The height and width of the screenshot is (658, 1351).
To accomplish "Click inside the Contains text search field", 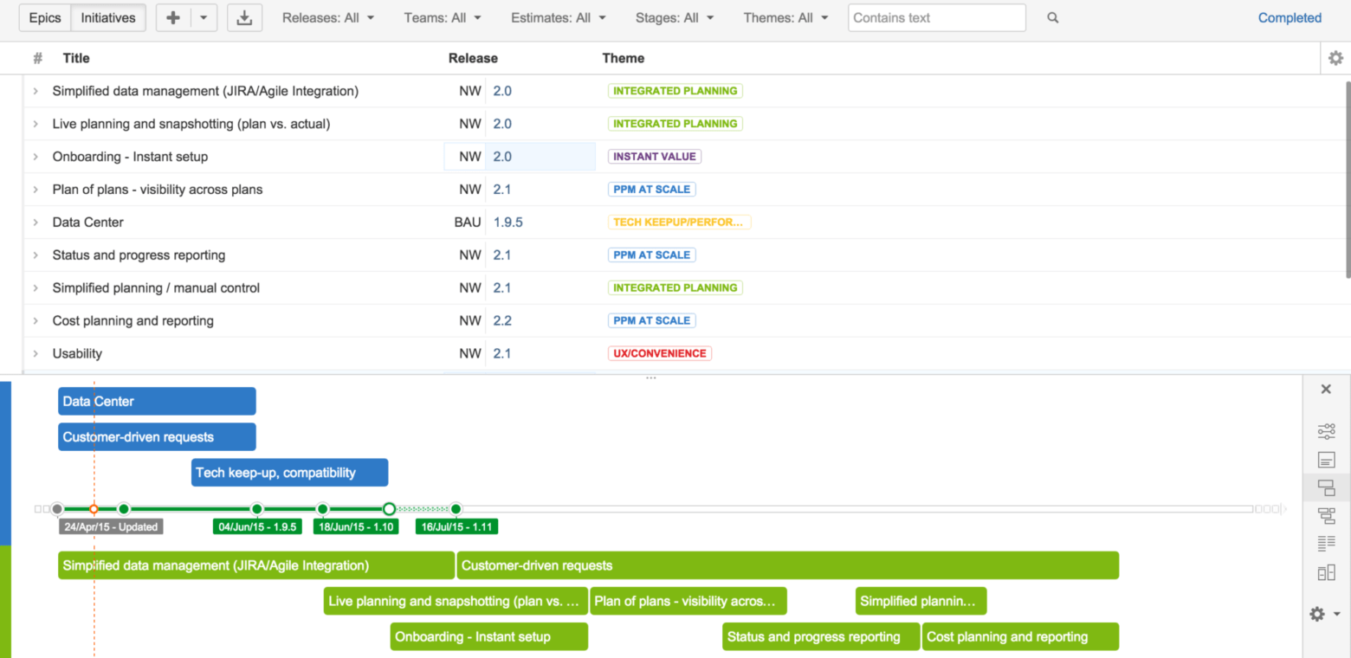I will tap(935, 17).
